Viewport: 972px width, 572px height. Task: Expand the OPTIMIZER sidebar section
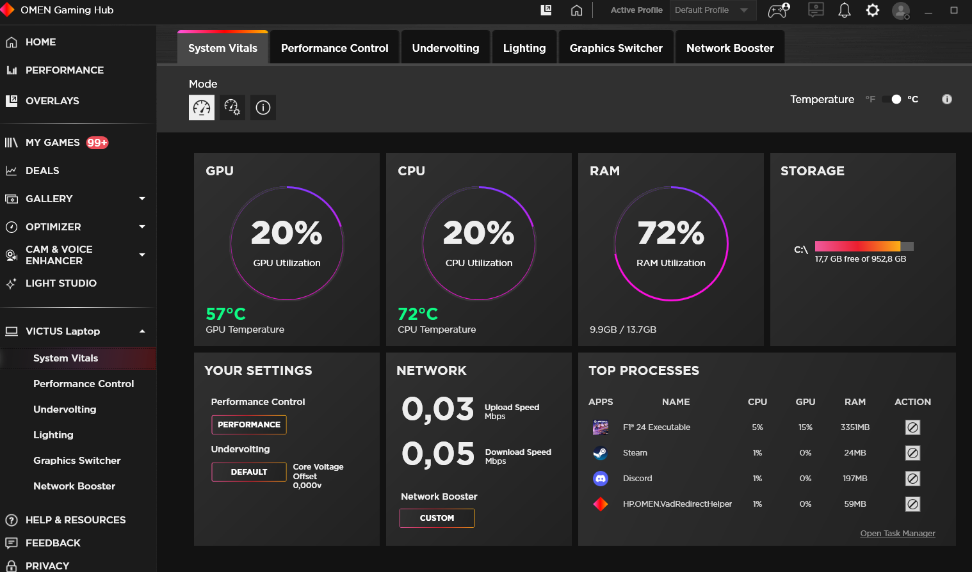click(x=142, y=226)
